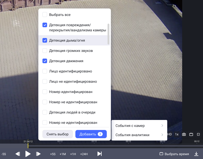Open the events calendar icon next to camera
Image resolution: width=203 pixels, height=159 pixels.
[191, 134]
